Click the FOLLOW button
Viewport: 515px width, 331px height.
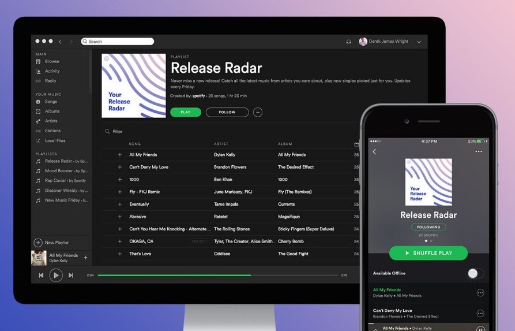coord(227,112)
